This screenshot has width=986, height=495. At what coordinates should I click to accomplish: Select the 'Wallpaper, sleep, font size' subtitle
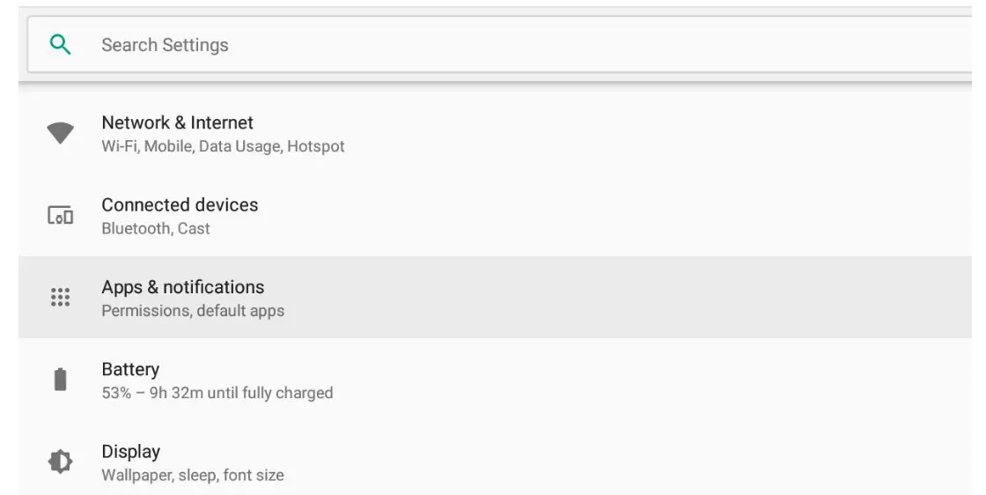193,476
